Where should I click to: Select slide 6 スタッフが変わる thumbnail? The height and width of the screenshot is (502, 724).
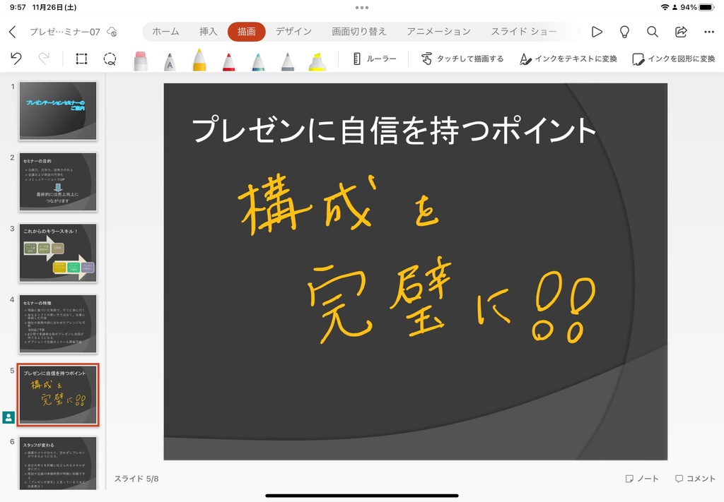58,463
